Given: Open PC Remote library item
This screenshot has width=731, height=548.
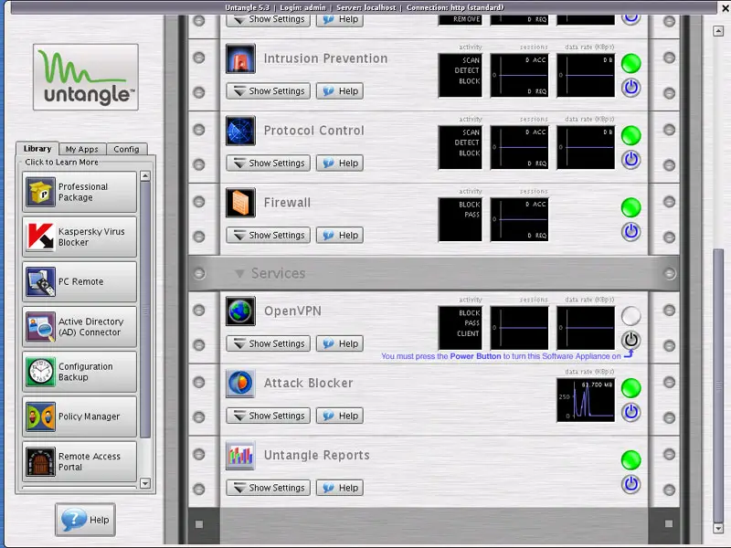Looking at the screenshot, I should [x=79, y=281].
